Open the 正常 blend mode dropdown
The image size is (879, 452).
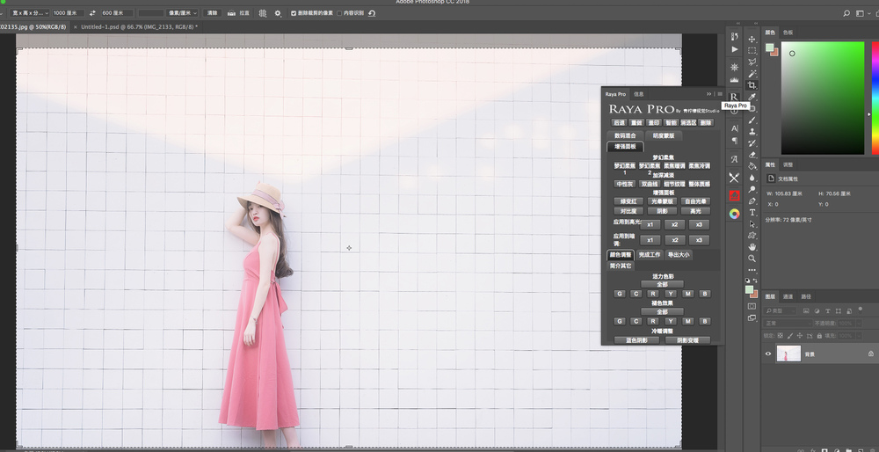click(788, 323)
